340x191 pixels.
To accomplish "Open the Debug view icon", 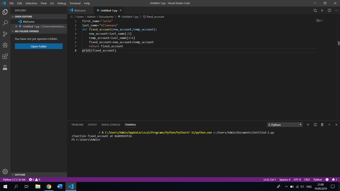I will [5, 45].
